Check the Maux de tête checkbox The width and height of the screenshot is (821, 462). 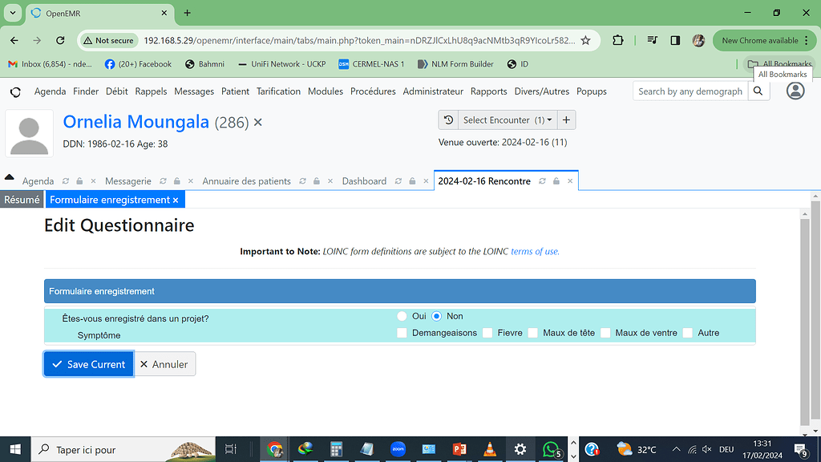pyautogui.click(x=532, y=333)
